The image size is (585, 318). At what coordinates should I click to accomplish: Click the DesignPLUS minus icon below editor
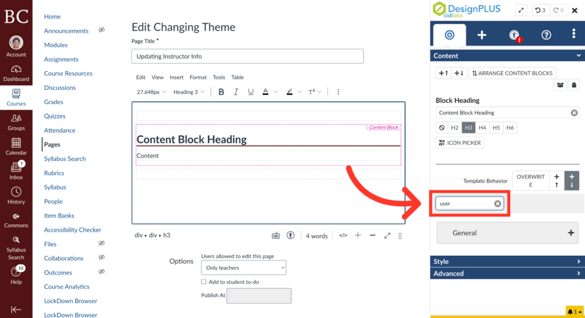(372, 235)
